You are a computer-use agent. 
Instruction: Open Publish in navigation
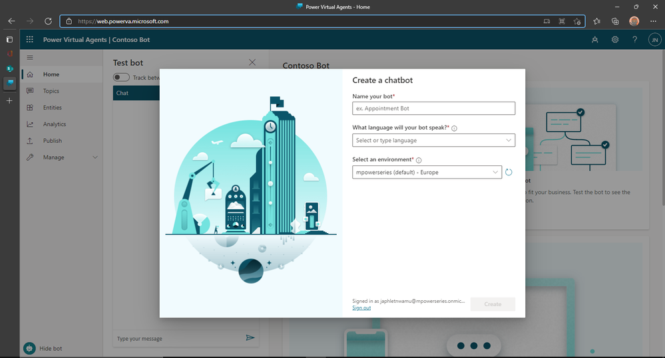pos(61,141)
